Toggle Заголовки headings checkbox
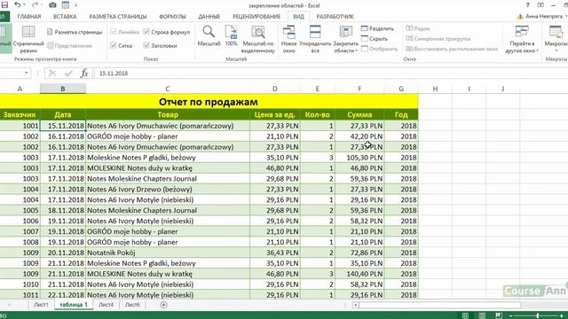This screenshot has width=568, height=319. (x=146, y=45)
